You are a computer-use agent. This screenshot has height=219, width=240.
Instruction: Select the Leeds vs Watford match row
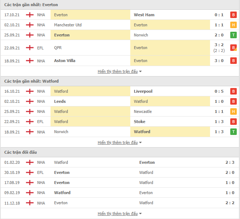(120, 101)
